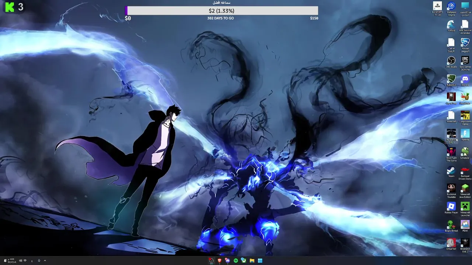
Task: Select the Buckshot Roulette desktop shortcut
Action: pyautogui.click(x=451, y=191)
